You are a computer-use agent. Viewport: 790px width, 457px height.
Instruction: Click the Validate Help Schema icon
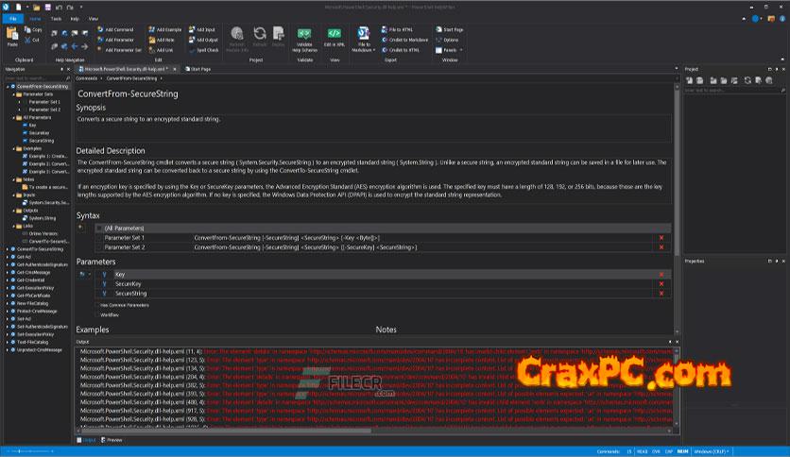305,35
